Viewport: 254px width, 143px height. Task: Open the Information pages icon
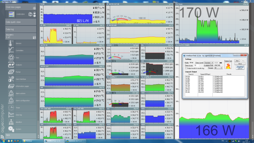(x=11, y=86)
